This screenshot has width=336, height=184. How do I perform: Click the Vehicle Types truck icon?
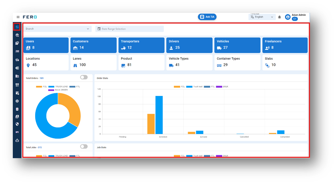[171, 65]
